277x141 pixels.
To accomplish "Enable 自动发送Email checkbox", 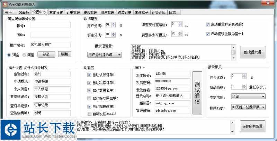I will point(89,114).
